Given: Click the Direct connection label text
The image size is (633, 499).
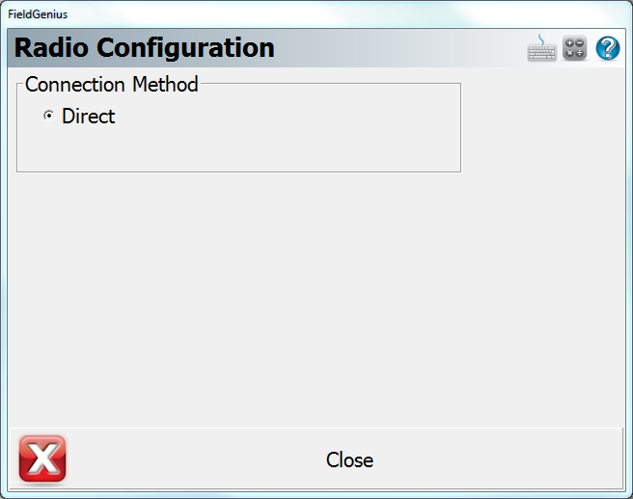Looking at the screenshot, I should [88, 116].
